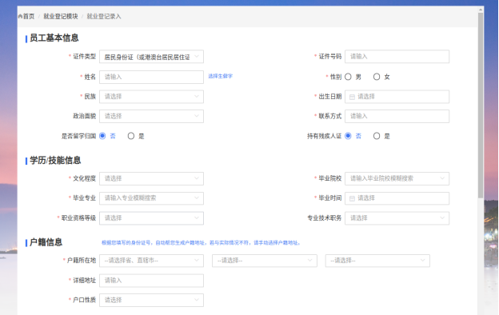Choose 是 for 是否留学归国
499x315 pixels.
pyautogui.click(x=131, y=136)
